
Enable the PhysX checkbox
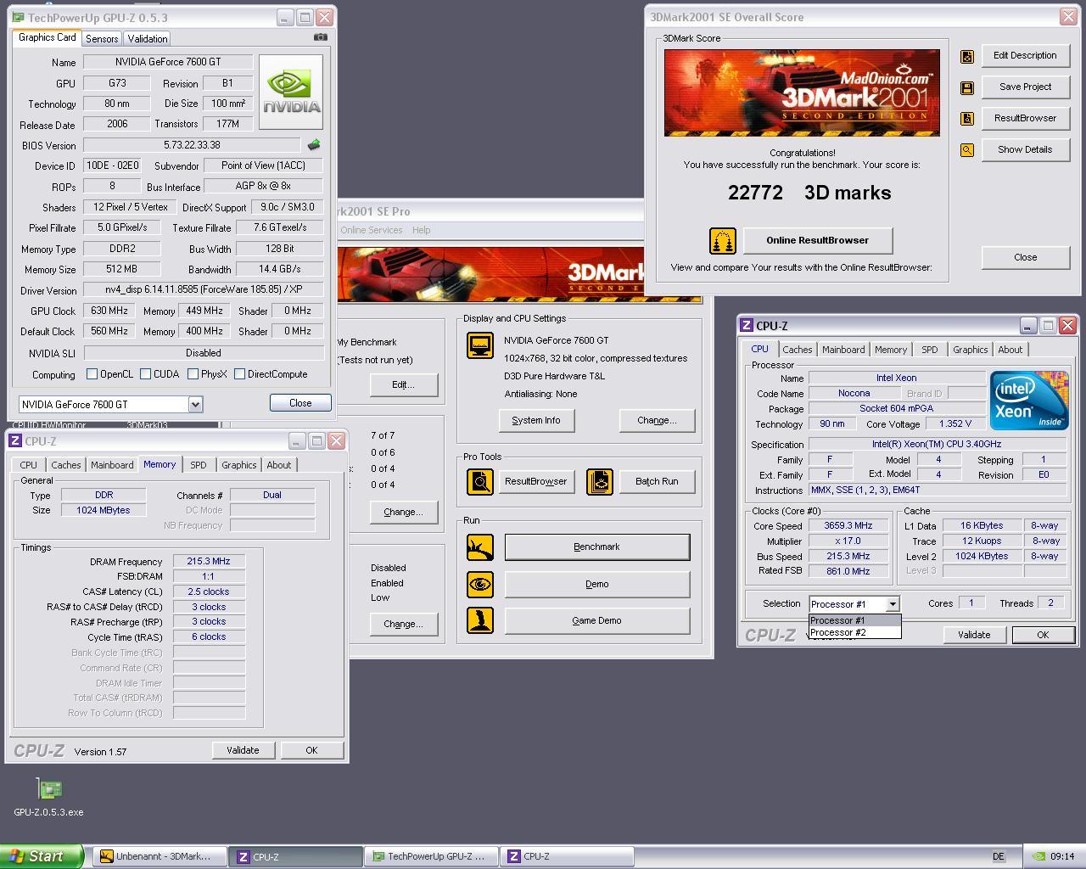click(193, 374)
